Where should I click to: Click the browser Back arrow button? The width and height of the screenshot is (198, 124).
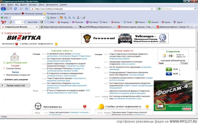(x=3, y=9)
